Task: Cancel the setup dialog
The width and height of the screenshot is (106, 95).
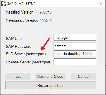Action: [x=83, y=76]
